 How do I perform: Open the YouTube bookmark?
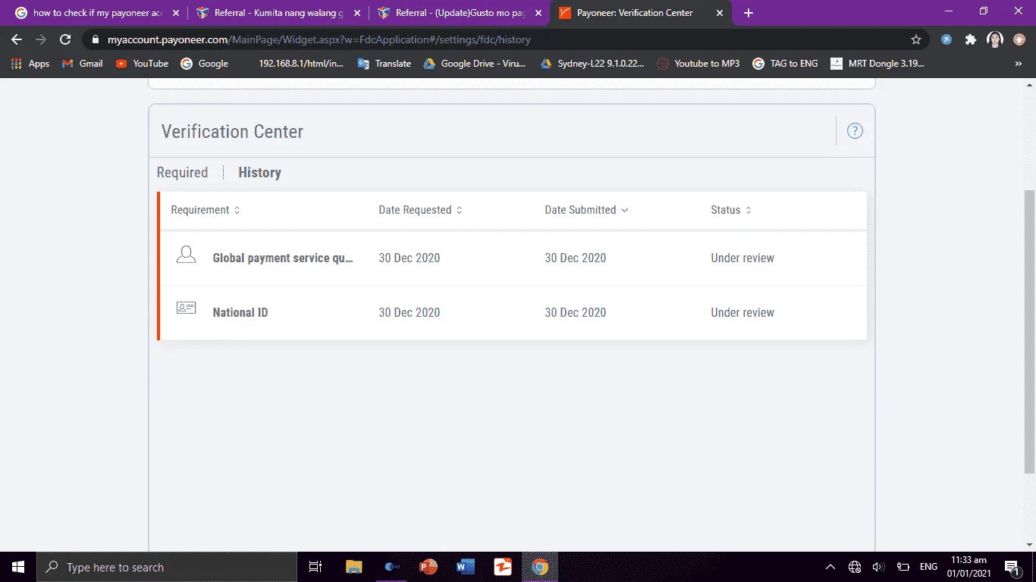142,64
